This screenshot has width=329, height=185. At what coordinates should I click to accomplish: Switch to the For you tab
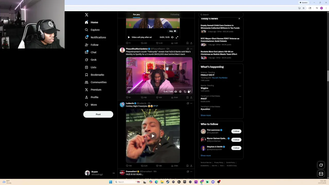[136, 14]
